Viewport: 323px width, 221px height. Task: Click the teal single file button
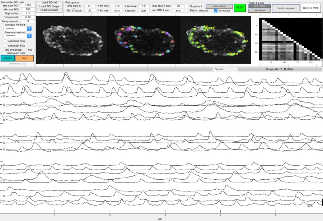click(8, 58)
